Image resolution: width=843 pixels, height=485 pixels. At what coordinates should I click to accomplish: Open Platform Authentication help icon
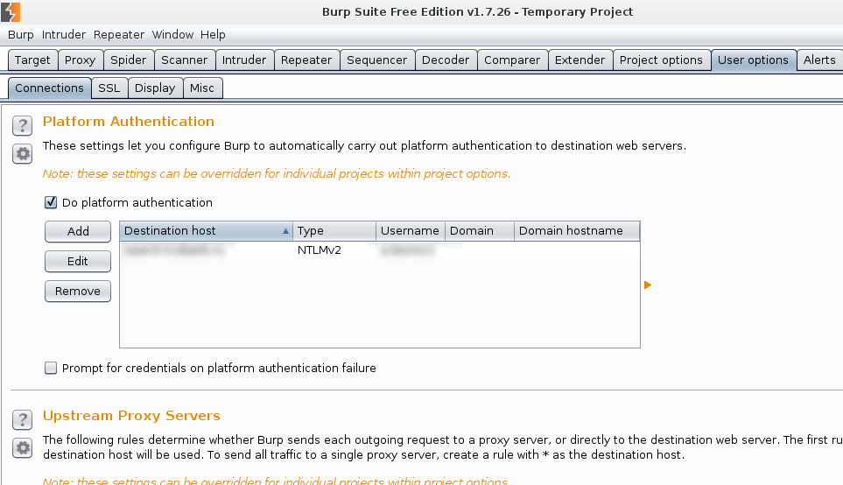coord(22,126)
